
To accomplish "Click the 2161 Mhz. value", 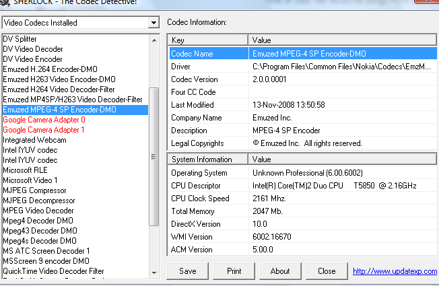I will pyautogui.click(x=269, y=199).
